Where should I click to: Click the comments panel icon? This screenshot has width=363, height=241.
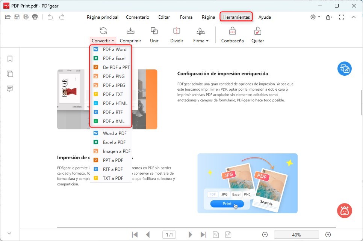(10, 89)
